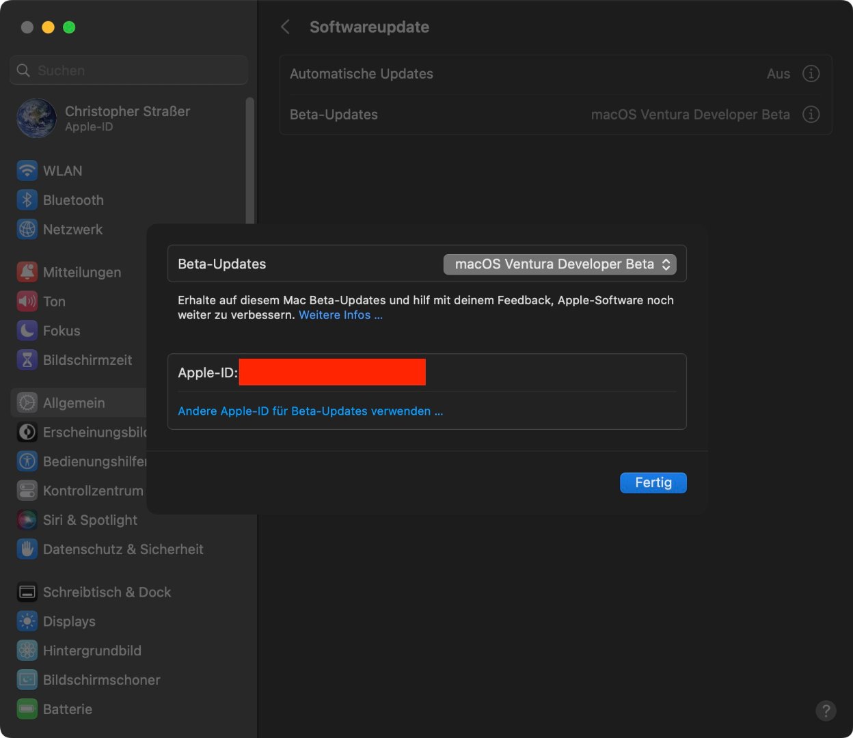853x738 pixels.
Task: Open Bluetooth settings icon in sidebar
Action: coord(27,200)
